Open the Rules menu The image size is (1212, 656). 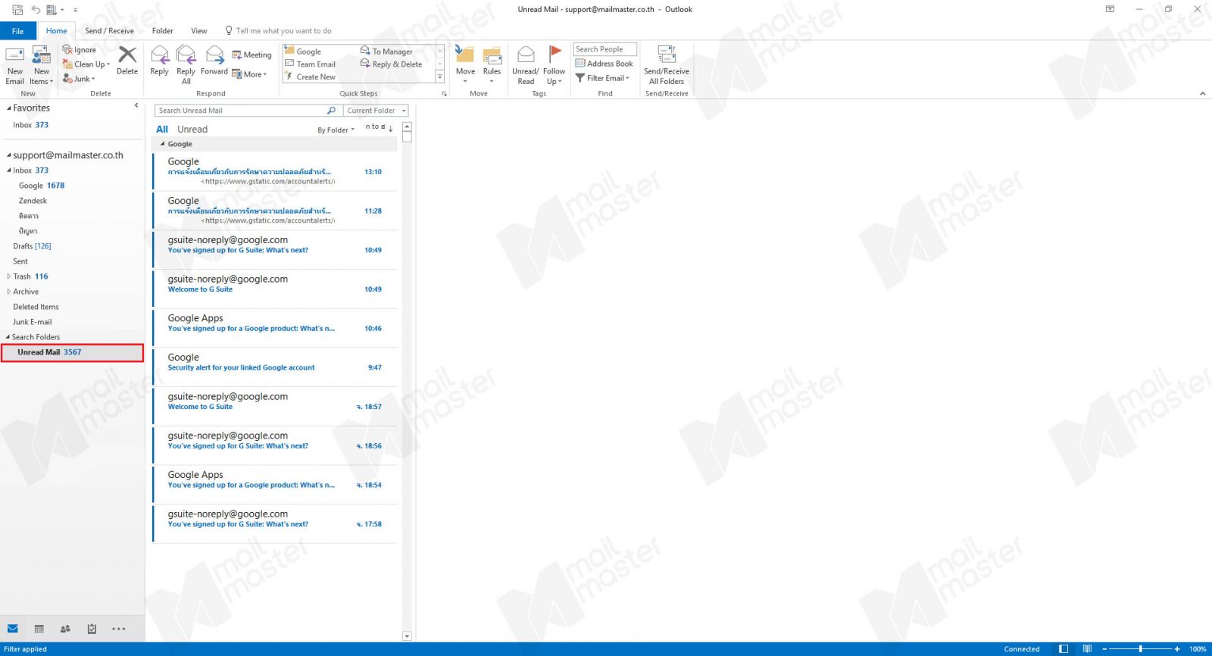click(x=492, y=65)
